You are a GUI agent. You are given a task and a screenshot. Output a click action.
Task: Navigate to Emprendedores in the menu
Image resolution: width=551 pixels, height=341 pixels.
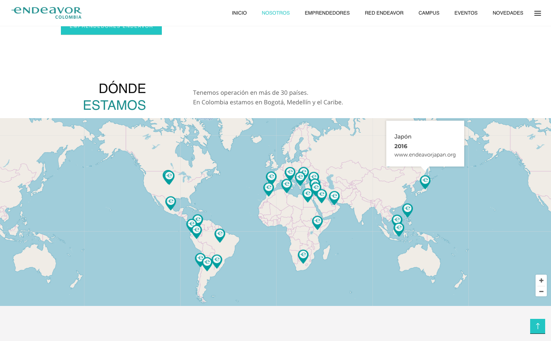click(327, 13)
